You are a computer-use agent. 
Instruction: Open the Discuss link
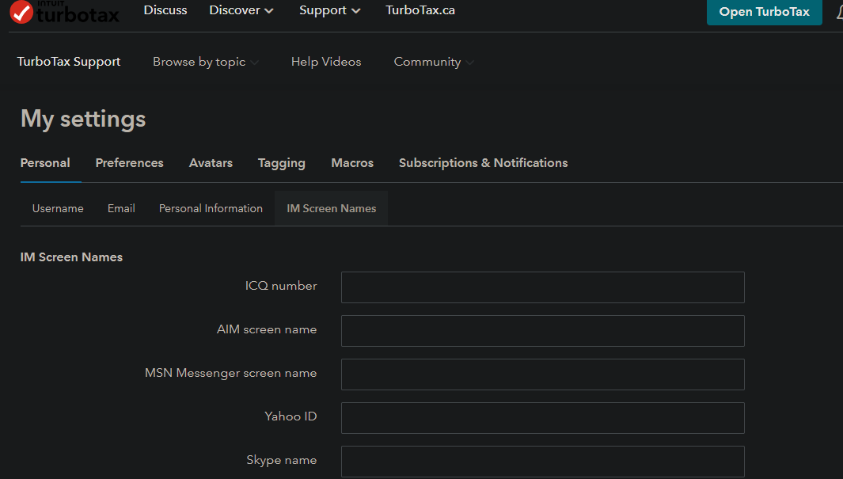pos(165,10)
